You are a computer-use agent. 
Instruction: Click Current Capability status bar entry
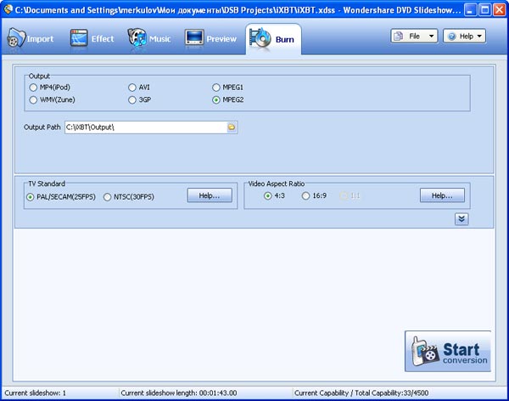[x=361, y=393]
